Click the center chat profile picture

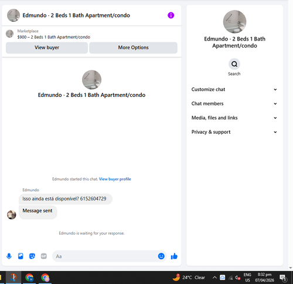[x=91, y=80]
